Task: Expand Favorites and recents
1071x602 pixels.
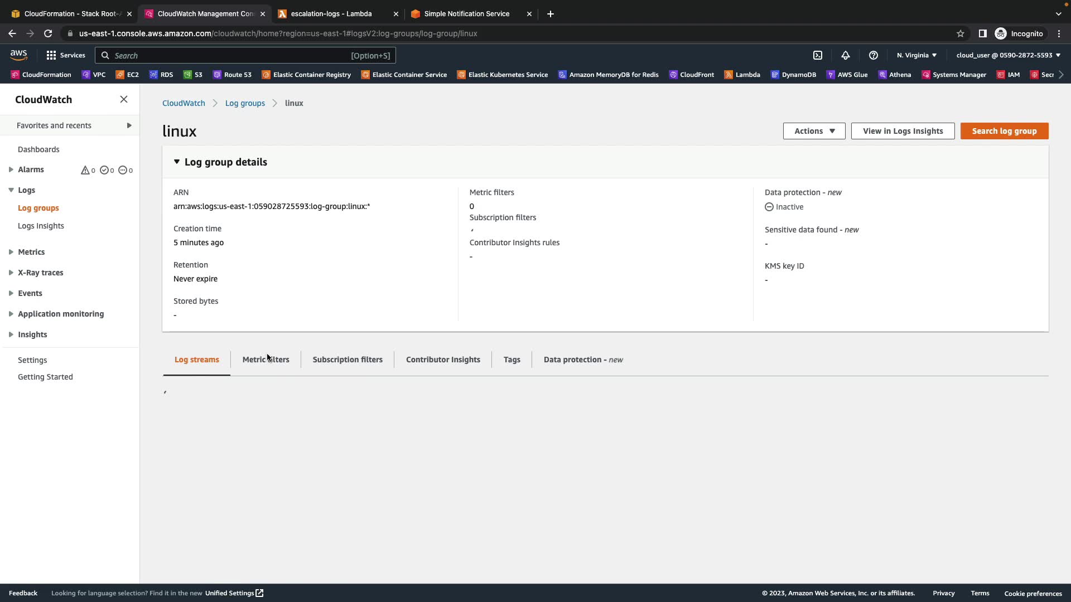Action: click(129, 125)
